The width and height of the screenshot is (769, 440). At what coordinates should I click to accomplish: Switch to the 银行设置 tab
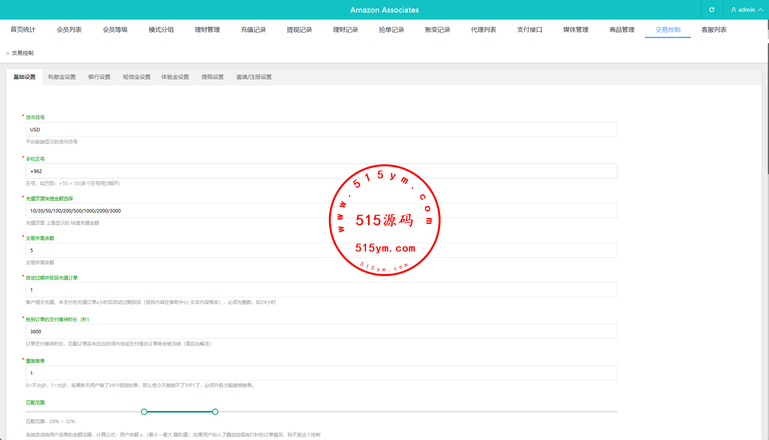[99, 77]
